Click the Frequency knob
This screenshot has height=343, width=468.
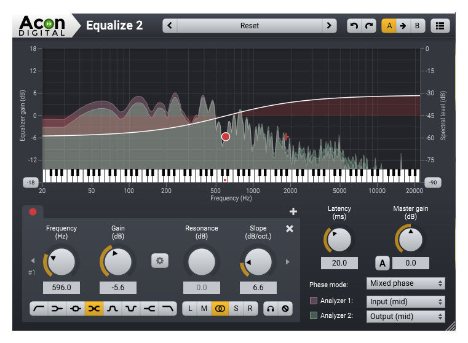61,262
